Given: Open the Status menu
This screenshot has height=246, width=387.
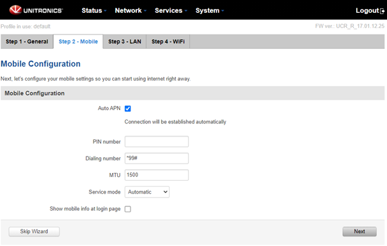Looking at the screenshot, I should pos(94,11).
